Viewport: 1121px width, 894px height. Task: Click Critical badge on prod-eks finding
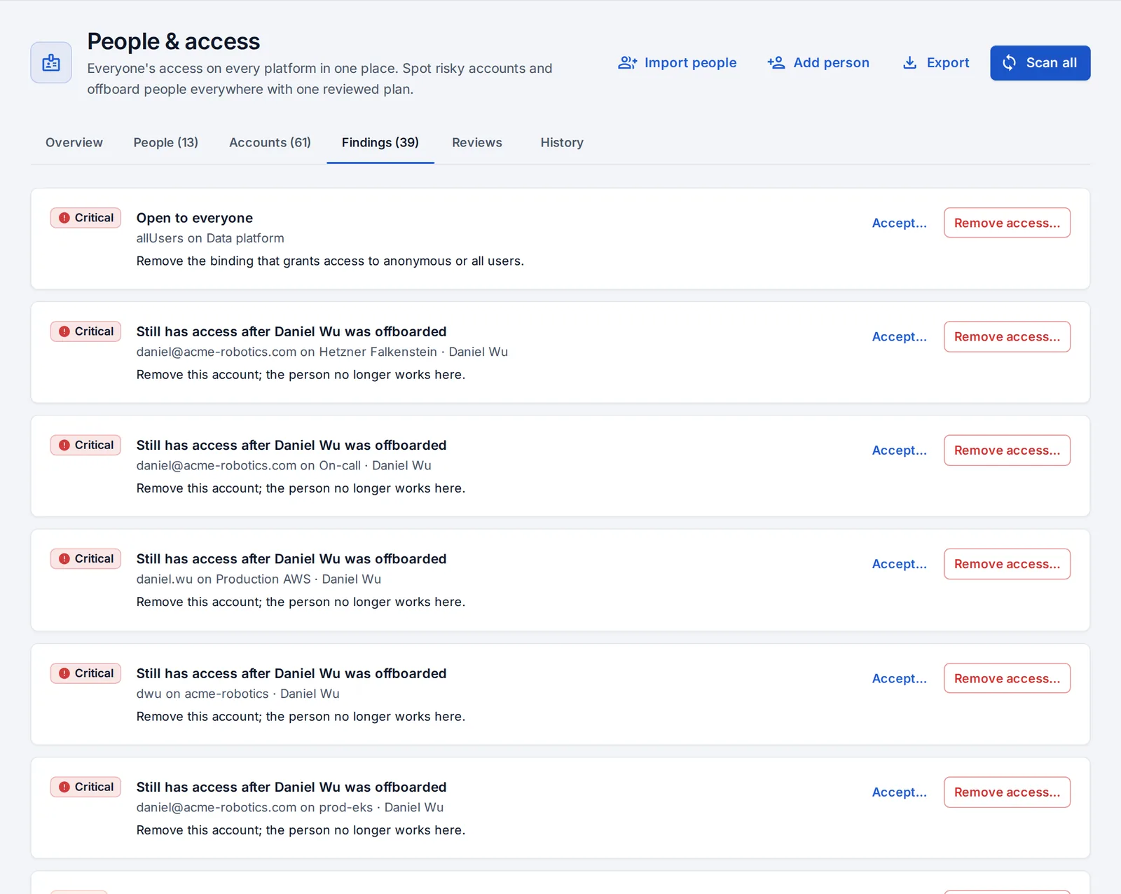[x=85, y=787]
